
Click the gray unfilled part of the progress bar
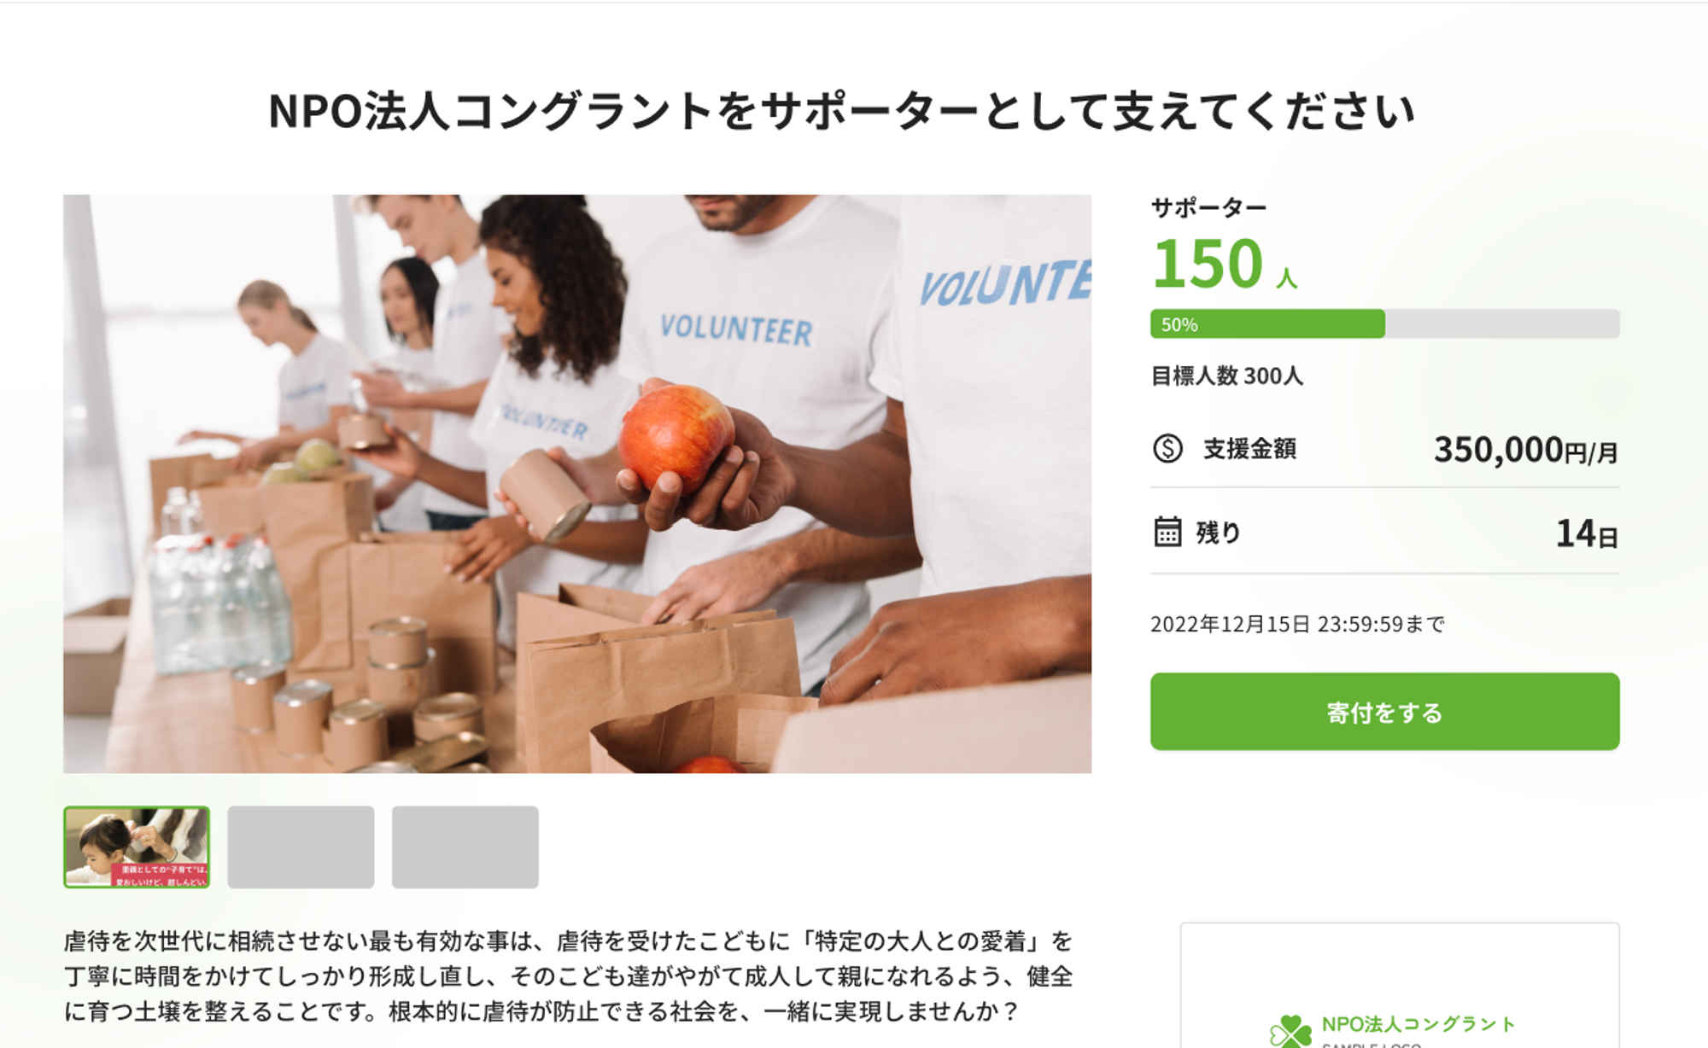pos(1502,324)
